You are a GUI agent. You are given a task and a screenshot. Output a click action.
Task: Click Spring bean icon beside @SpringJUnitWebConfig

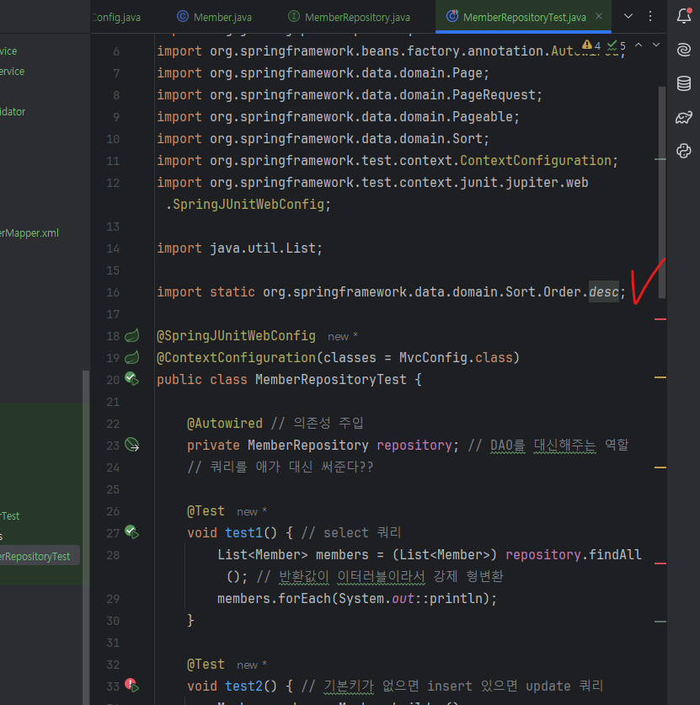[x=131, y=336]
